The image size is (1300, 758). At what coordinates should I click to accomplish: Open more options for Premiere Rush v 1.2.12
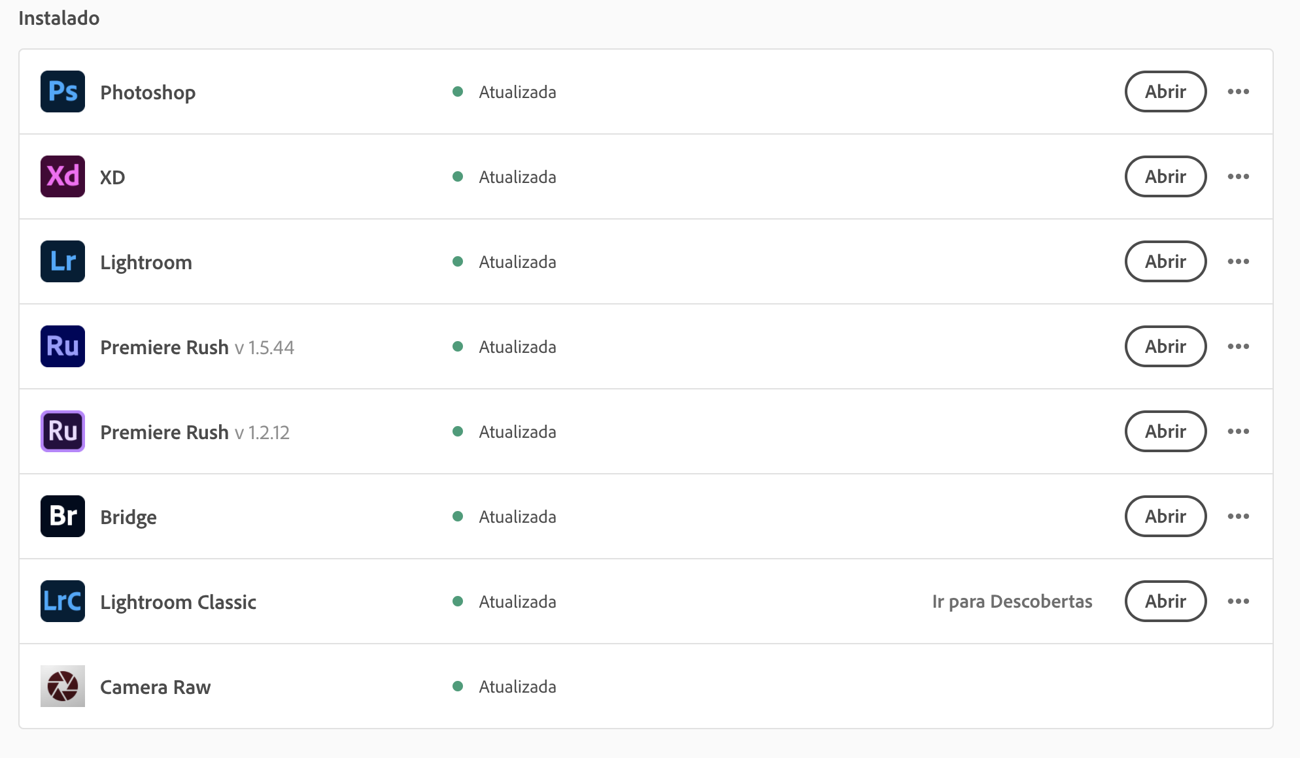pyautogui.click(x=1239, y=431)
